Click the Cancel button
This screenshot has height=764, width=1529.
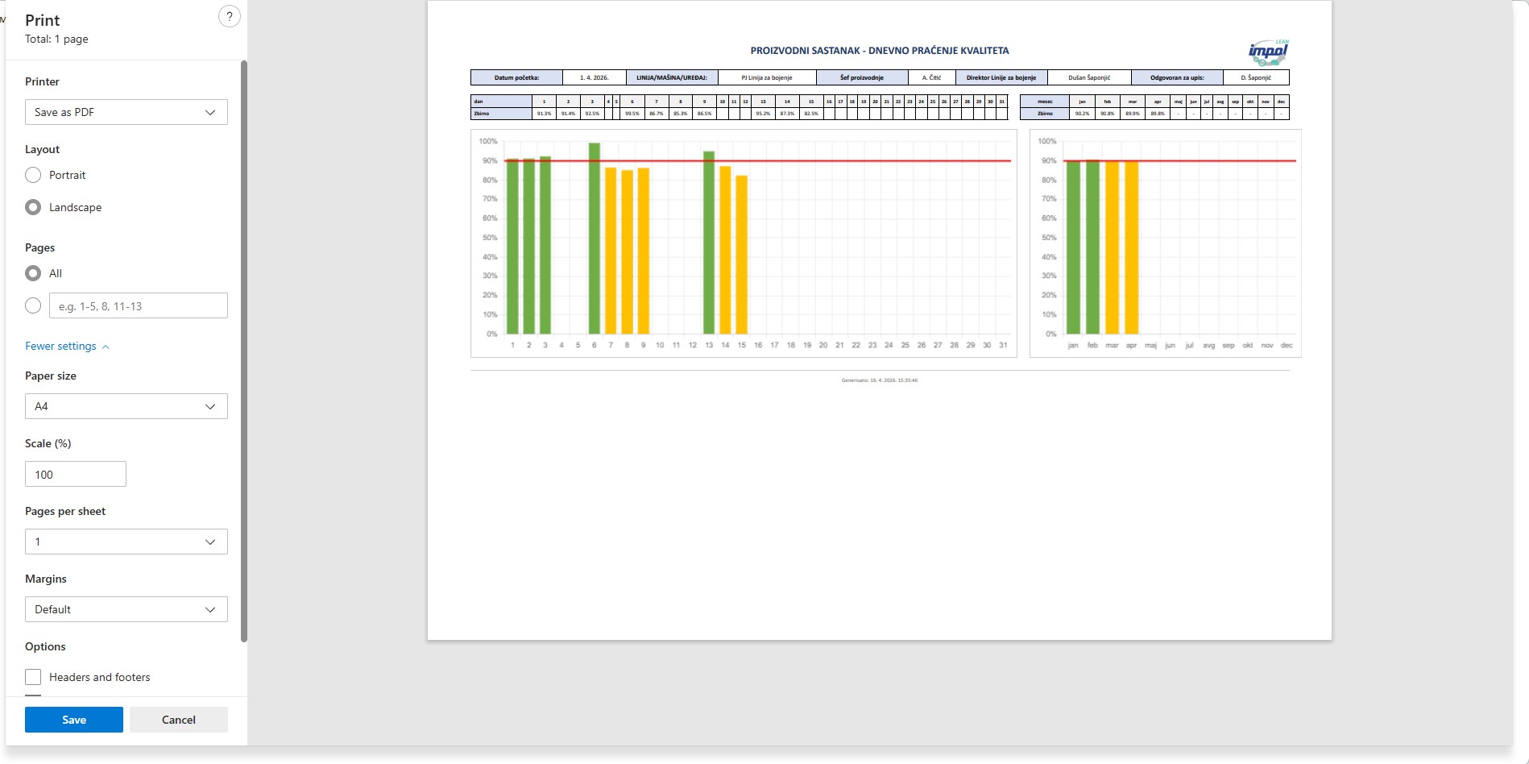pos(179,720)
